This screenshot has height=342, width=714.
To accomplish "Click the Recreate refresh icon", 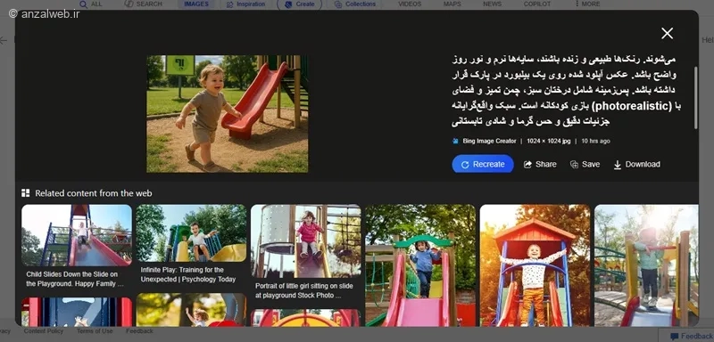I will click(465, 165).
